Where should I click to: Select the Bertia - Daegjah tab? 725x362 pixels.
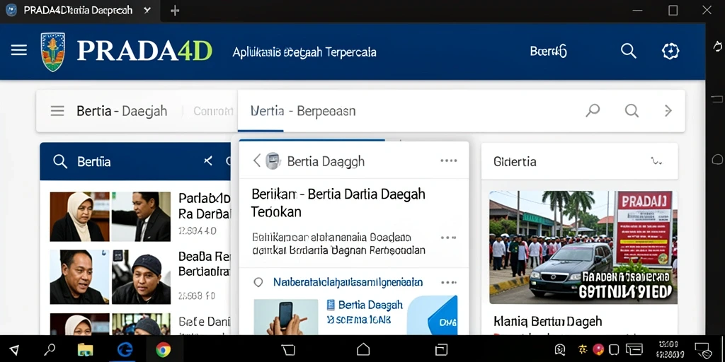122,111
